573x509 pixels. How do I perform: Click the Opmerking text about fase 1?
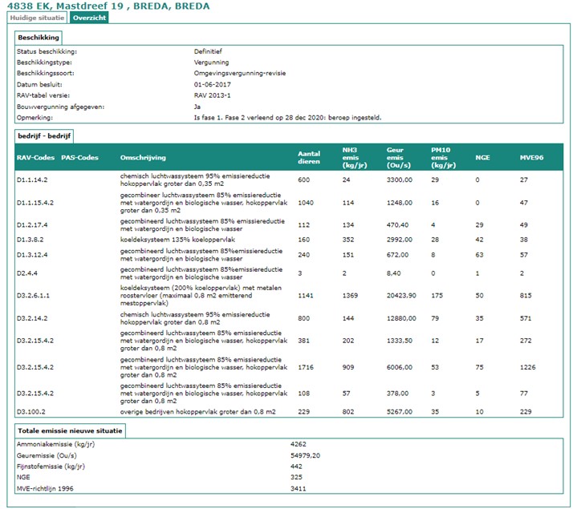click(x=287, y=118)
